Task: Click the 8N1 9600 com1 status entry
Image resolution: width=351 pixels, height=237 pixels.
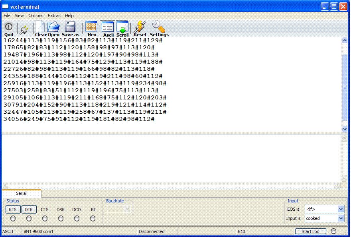Action: 39,231
